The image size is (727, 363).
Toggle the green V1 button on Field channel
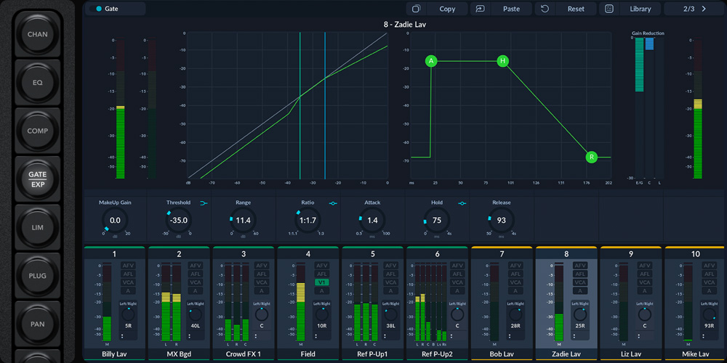pyautogui.click(x=322, y=282)
